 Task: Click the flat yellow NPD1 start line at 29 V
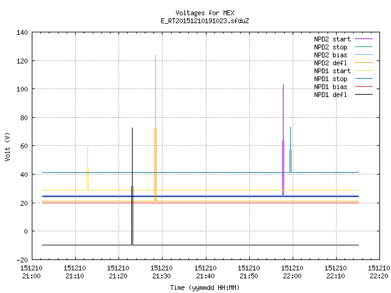coord(200,190)
